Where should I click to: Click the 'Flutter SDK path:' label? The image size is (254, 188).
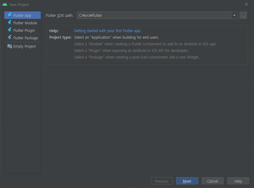(x=59, y=15)
